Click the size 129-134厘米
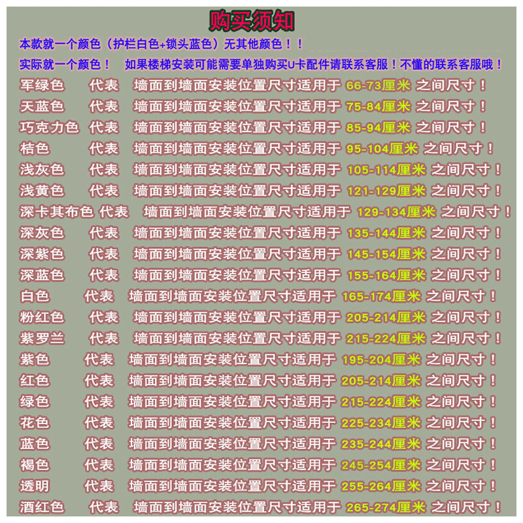Image resolution: width=523 pixels, height=523 pixels. tap(396, 212)
